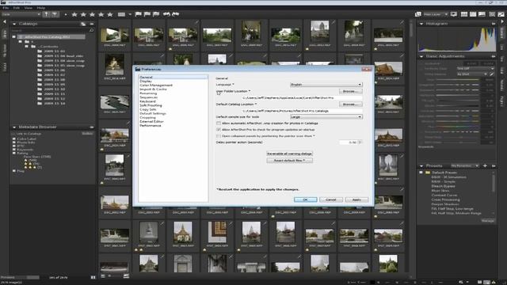Screen dimensions: 507x285
Task: Rotate image right using toolbar icon
Action: 176,14
